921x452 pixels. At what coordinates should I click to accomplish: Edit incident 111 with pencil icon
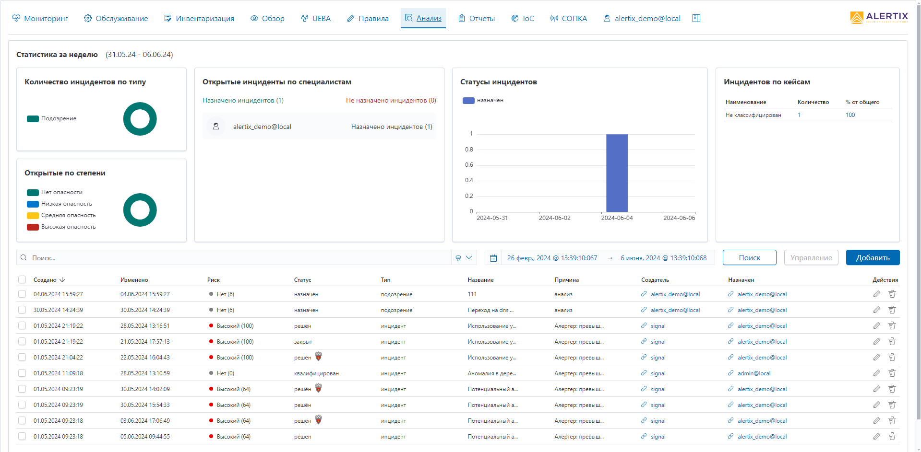877,294
